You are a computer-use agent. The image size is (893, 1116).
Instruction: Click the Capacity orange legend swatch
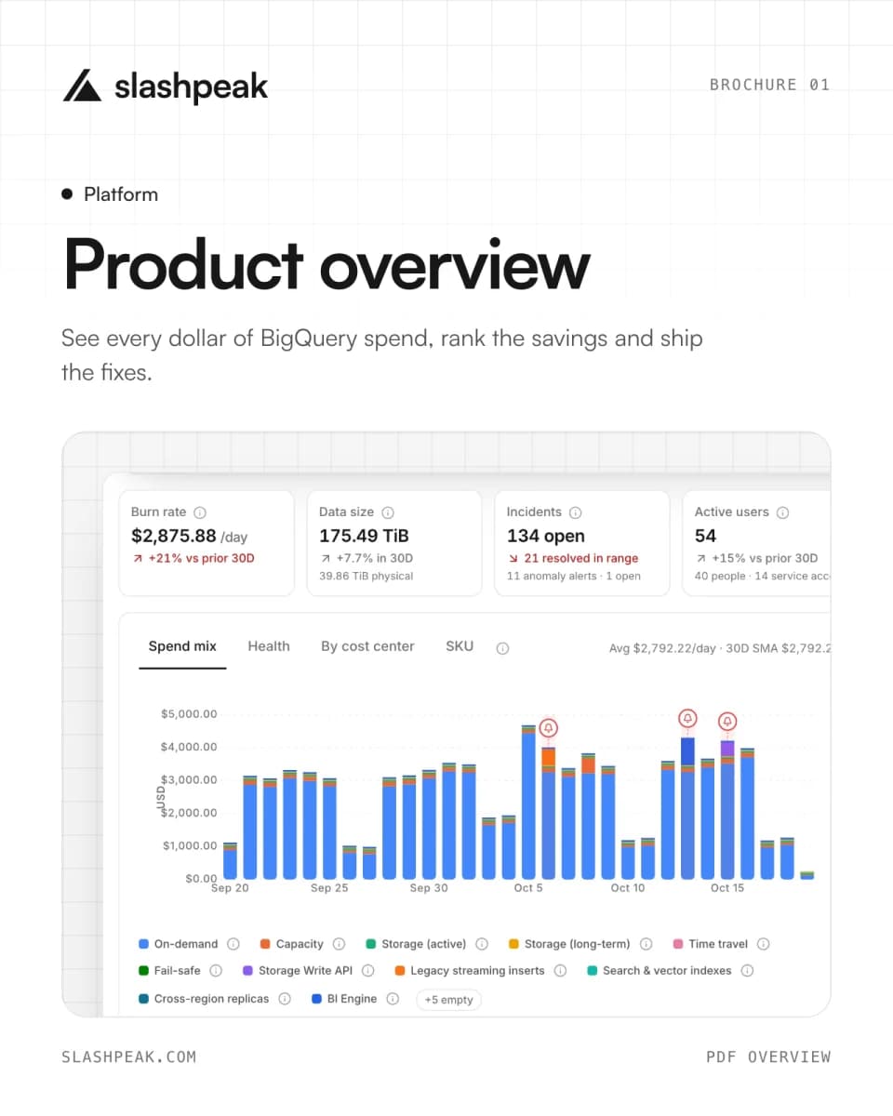[265, 944]
